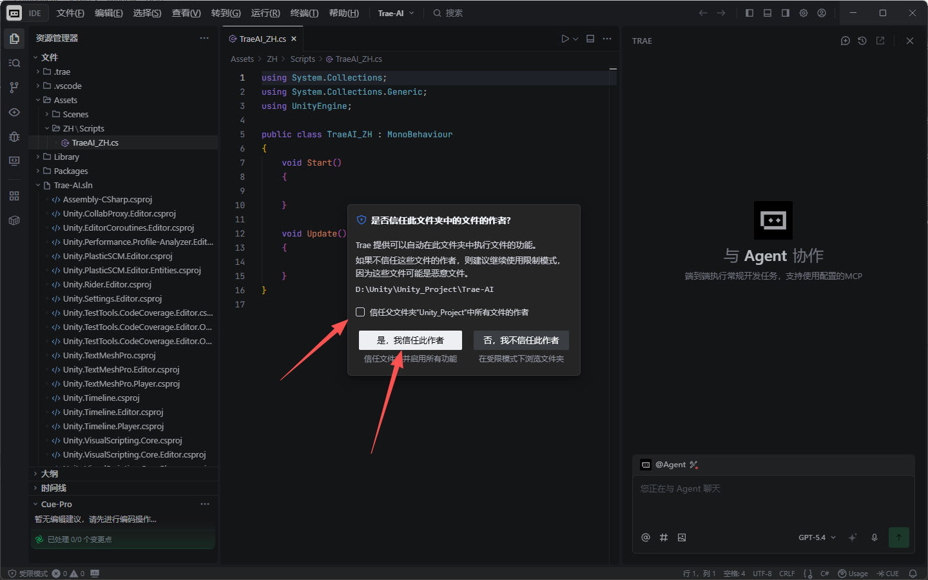Click the editor layout icon beside Run
The width and height of the screenshot is (928, 580).
pos(590,39)
